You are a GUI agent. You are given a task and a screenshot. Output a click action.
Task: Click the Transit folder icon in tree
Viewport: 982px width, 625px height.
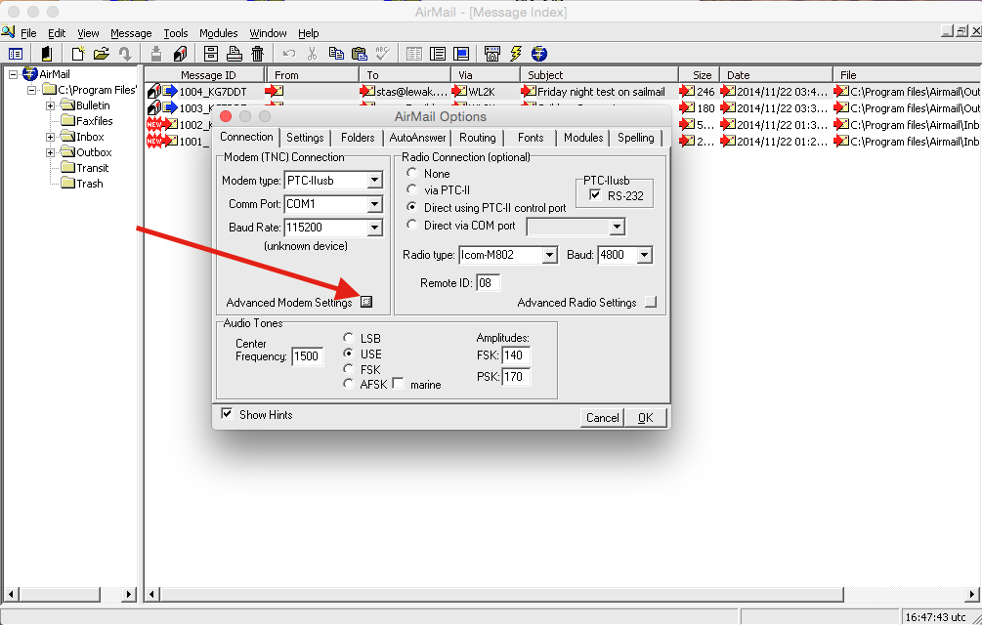coord(67,168)
